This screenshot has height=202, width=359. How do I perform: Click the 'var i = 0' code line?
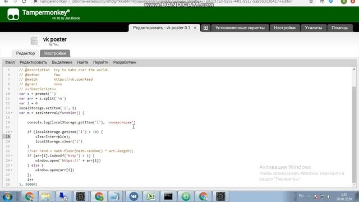click(28, 103)
